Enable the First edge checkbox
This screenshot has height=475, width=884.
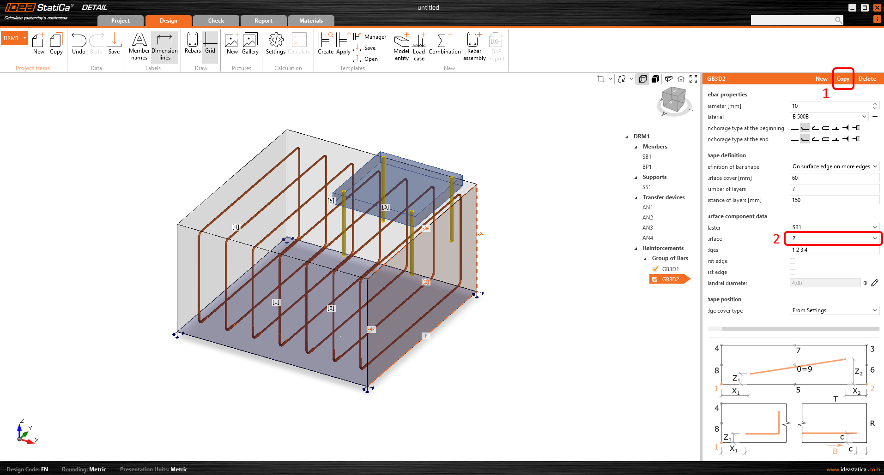[x=793, y=261]
